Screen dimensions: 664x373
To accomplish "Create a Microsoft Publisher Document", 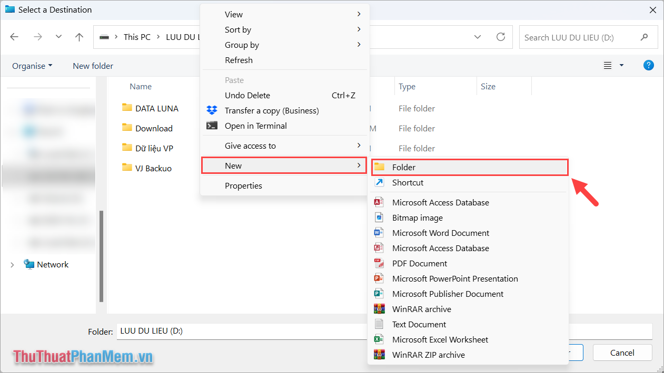I will (468, 294).
